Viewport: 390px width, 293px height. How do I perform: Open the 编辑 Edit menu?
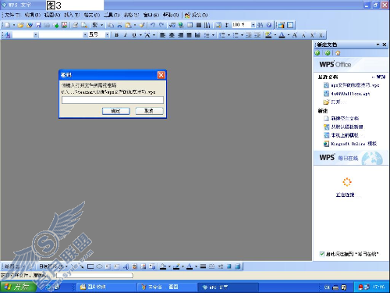tap(33, 15)
